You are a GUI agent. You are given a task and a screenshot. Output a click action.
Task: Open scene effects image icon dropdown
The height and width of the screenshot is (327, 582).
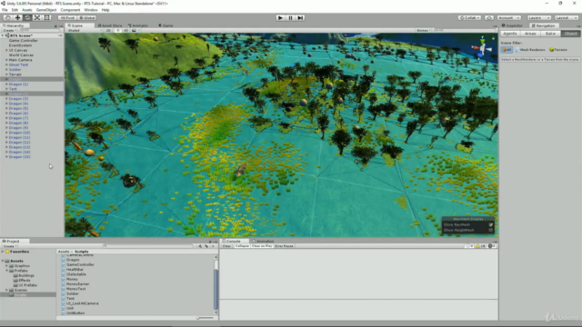[x=135, y=30]
